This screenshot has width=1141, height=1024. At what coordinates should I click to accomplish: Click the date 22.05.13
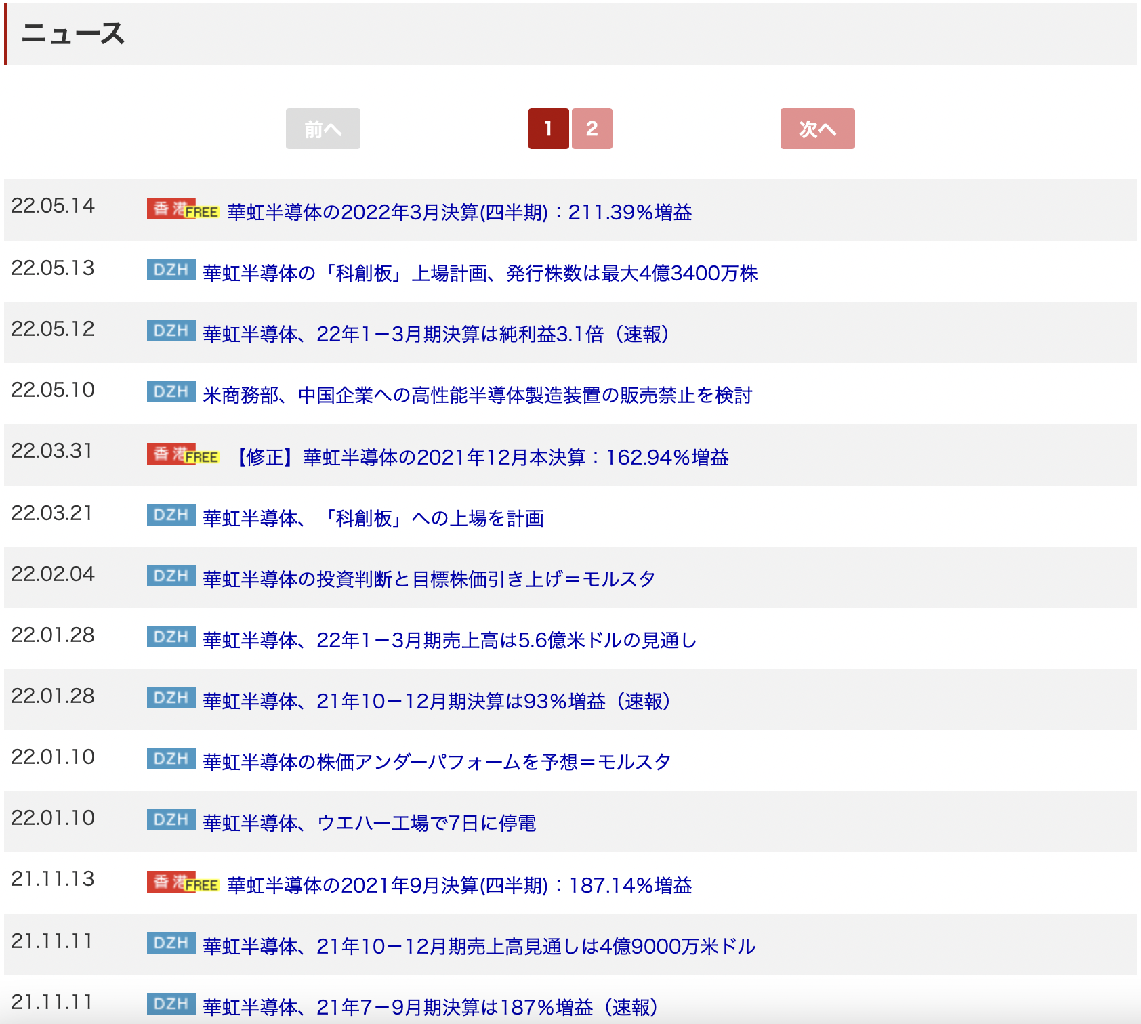(53, 268)
